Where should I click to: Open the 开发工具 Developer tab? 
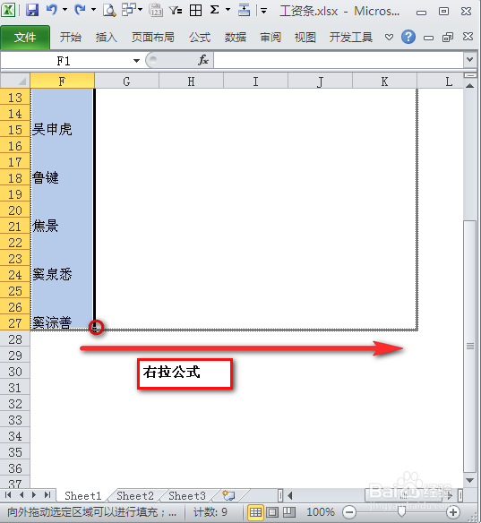tap(350, 37)
